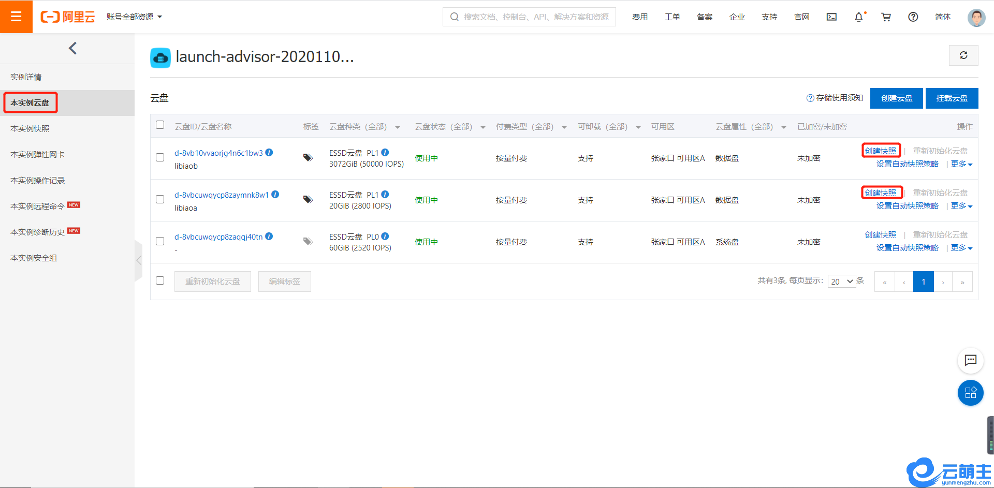Click tag icon for disk libiaob
Screen dimensions: 994x488
308,157
